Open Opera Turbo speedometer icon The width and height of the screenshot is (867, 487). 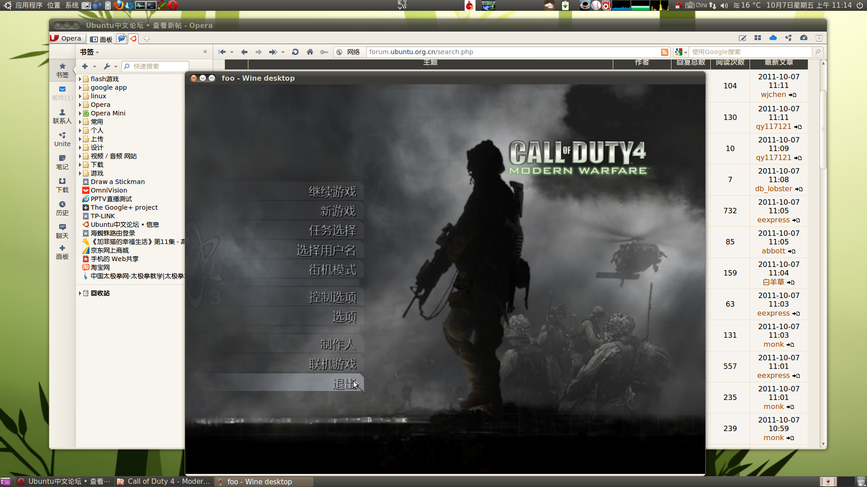coord(804,38)
